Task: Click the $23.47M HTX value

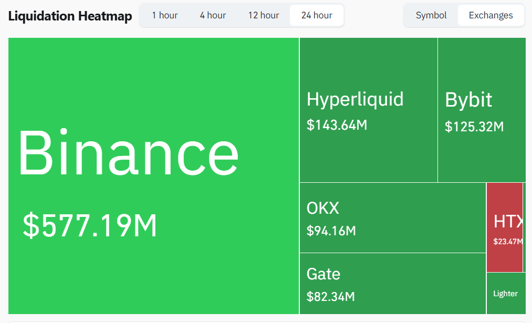Action: (x=508, y=242)
